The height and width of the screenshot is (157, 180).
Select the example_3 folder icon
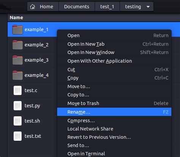[x=17, y=60]
